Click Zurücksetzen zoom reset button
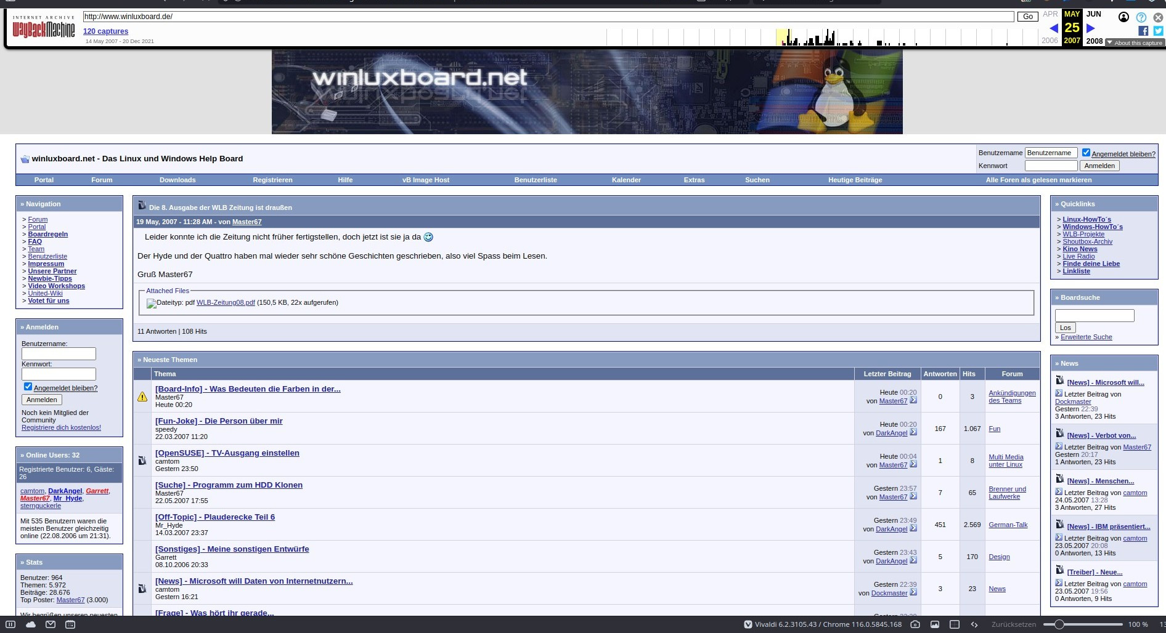This screenshot has height=633, width=1166. (x=1014, y=624)
